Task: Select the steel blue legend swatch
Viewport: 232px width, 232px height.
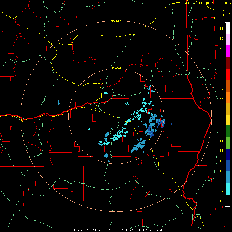Action: pos(228,177)
